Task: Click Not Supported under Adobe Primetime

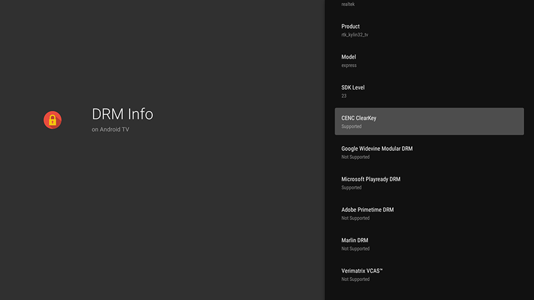Action: (x=355, y=218)
